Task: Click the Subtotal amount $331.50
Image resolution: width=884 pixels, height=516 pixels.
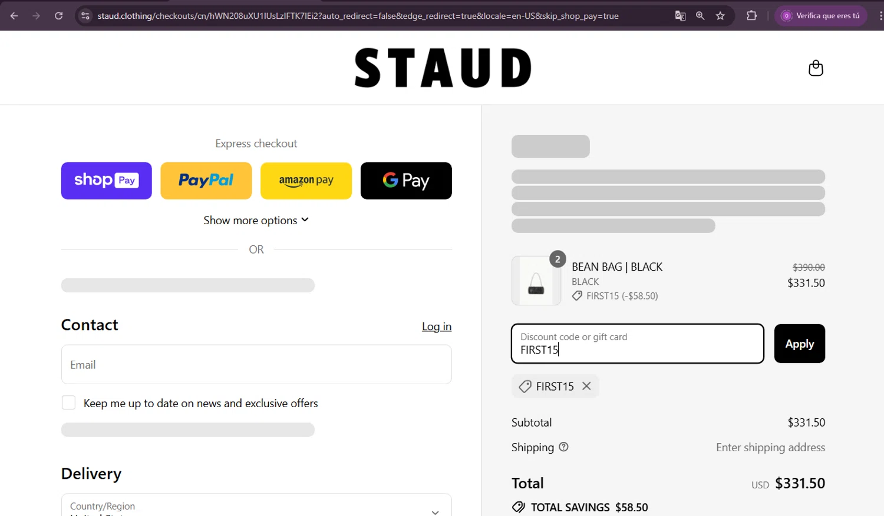Action: click(806, 422)
